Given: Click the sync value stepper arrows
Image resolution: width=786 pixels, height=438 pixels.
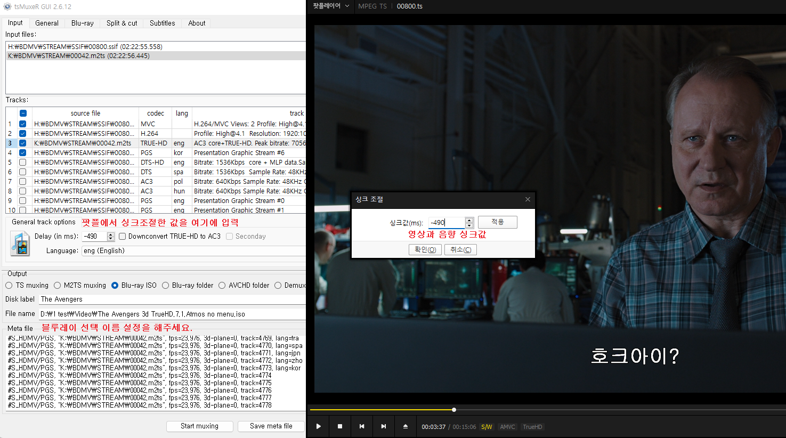Looking at the screenshot, I should click(x=469, y=222).
